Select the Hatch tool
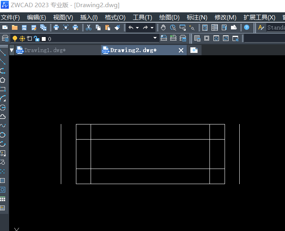 pos(3,181)
